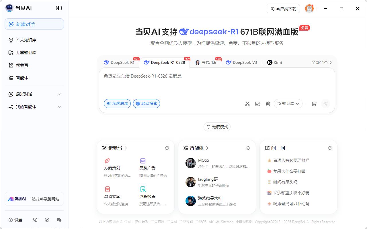This screenshot has height=229, width=367.
Task: Open 智能体 in sidebar
Action: [34, 78]
